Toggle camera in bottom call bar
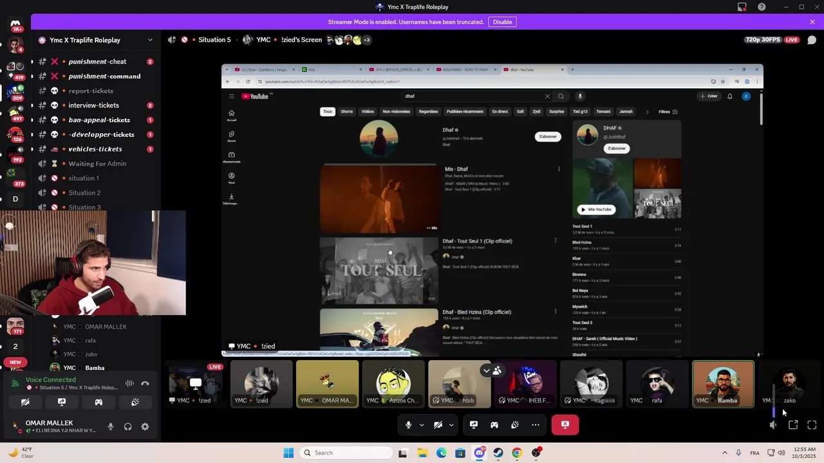 (x=438, y=424)
